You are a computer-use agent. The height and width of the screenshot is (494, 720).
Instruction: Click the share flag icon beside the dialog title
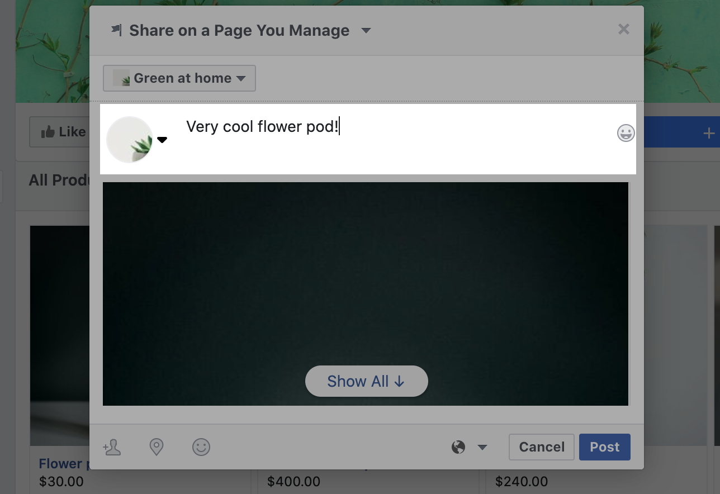117,29
